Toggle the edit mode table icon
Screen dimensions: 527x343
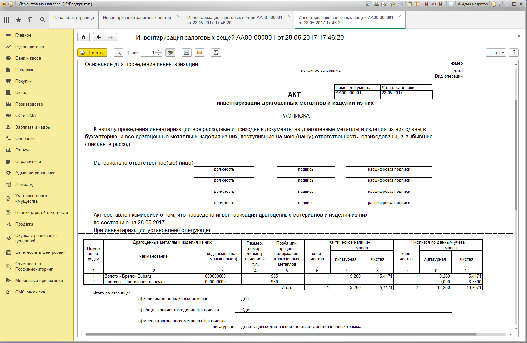pyautogui.click(x=170, y=52)
